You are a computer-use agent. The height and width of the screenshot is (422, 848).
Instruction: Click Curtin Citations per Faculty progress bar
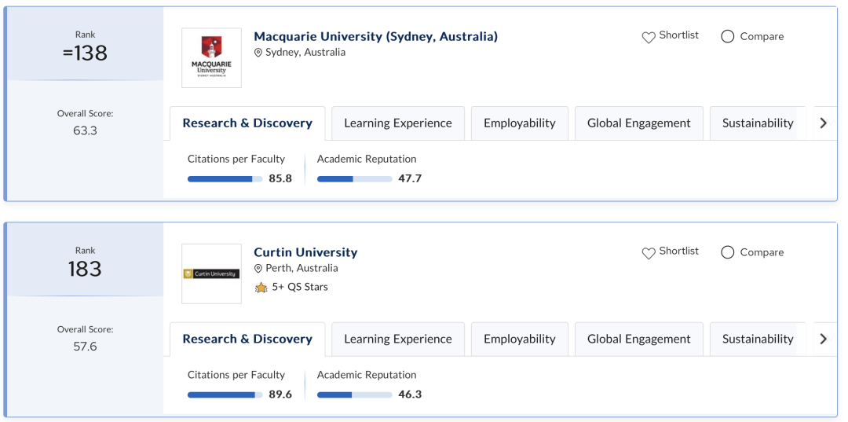tap(225, 395)
